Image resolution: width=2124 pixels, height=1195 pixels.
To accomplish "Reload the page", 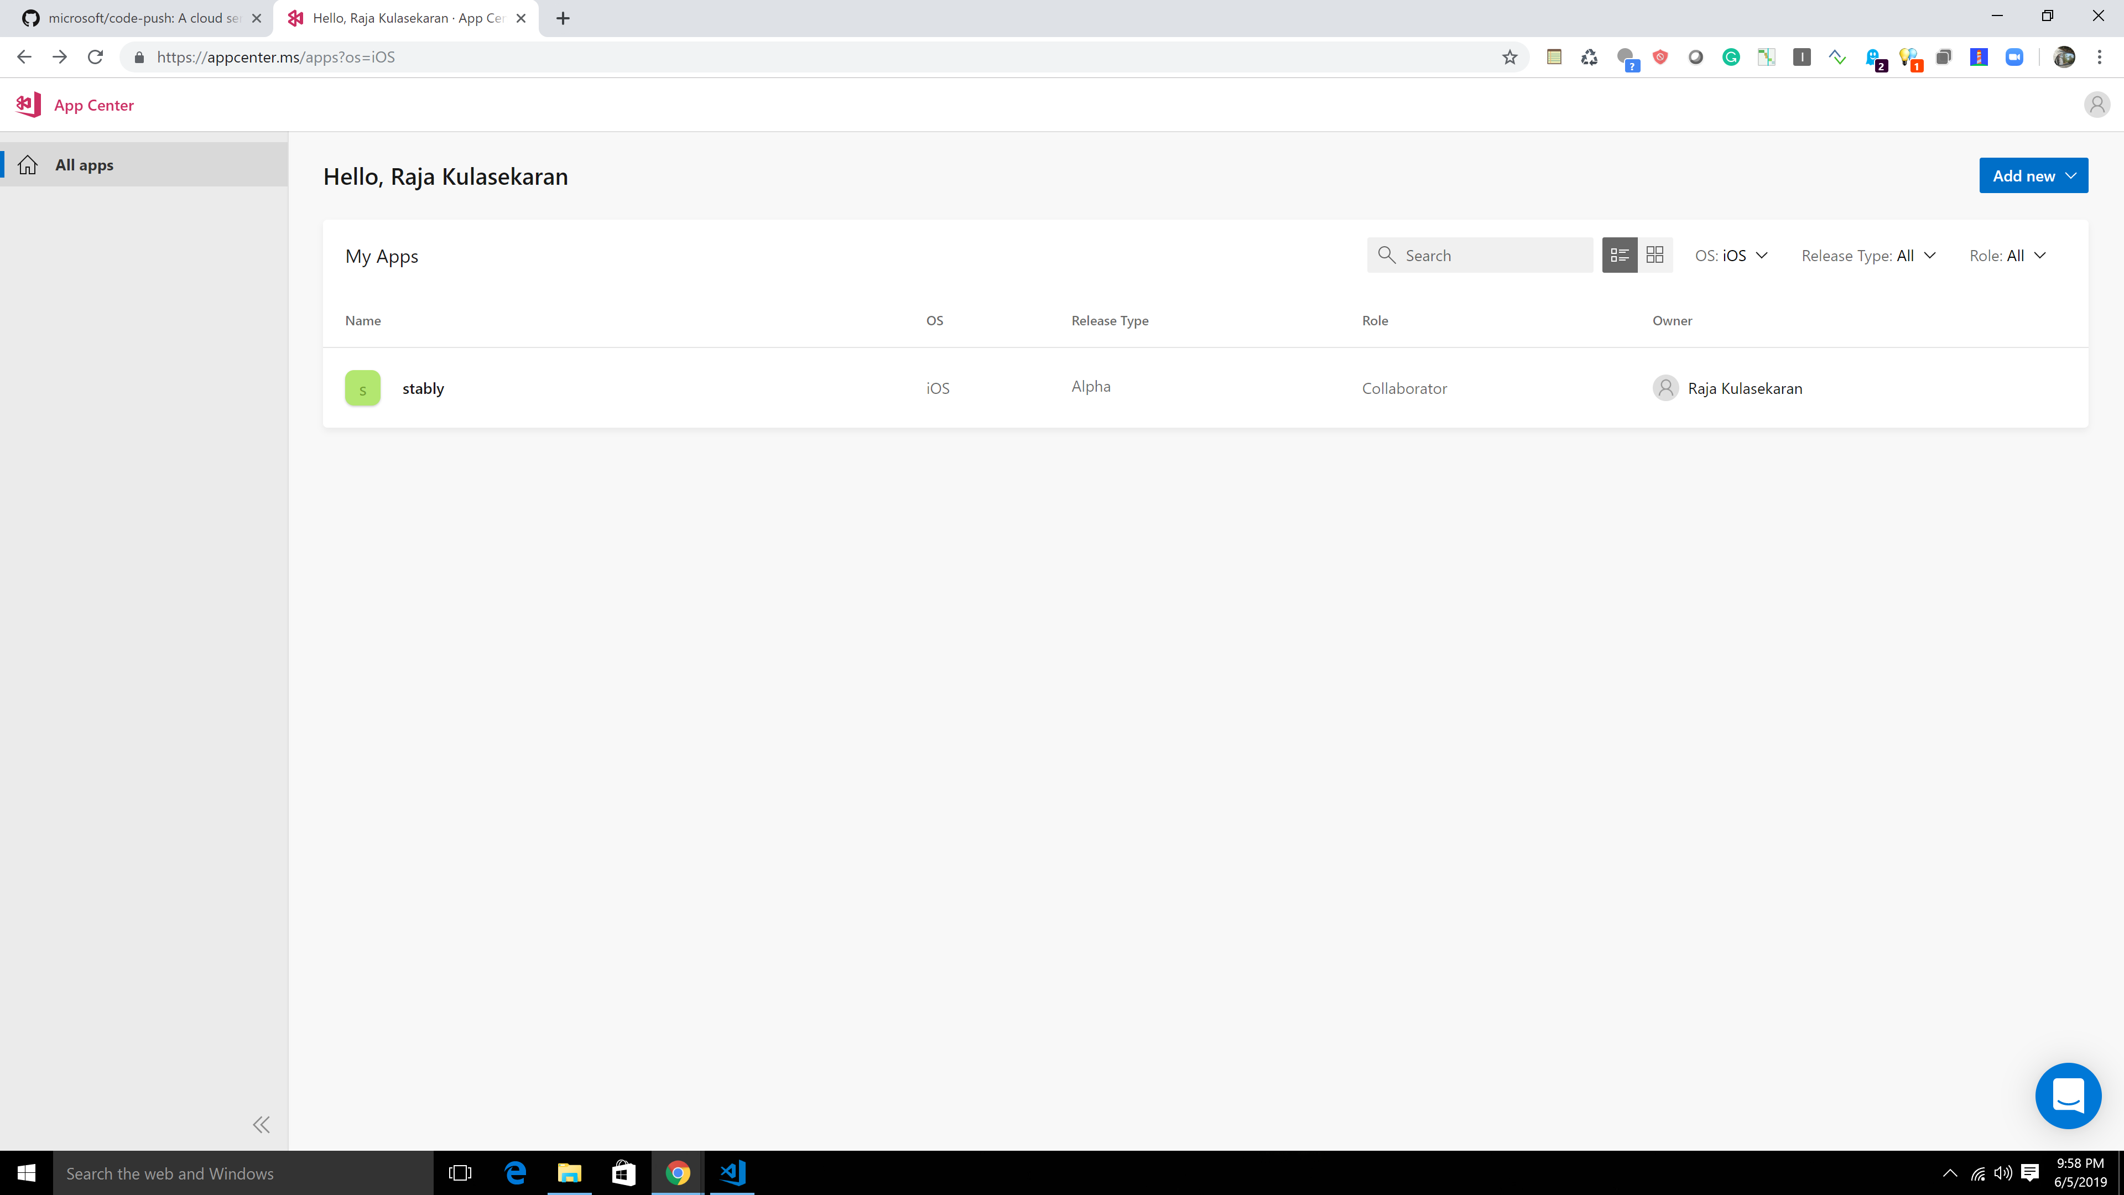I will [x=96, y=57].
